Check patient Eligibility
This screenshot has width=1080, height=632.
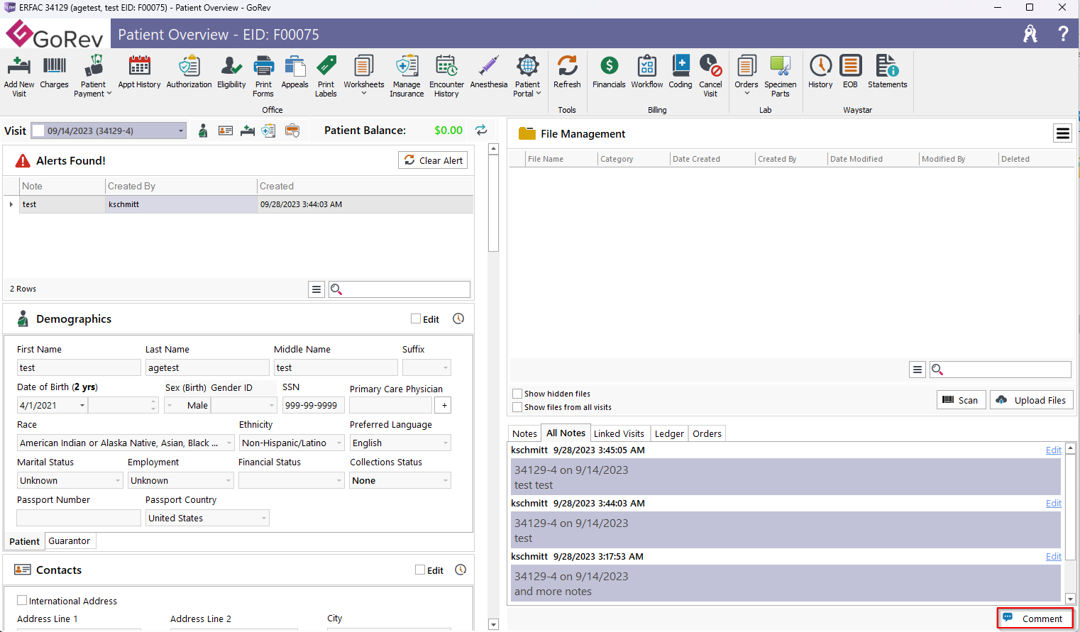click(231, 72)
